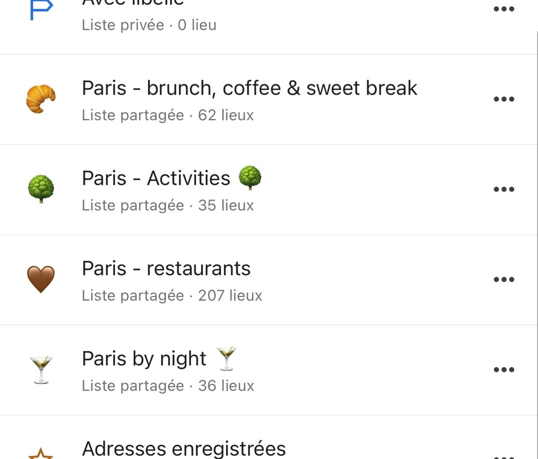The image size is (538, 459).
Task: Open the Paris - Activities list
Action: pos(171,178)
